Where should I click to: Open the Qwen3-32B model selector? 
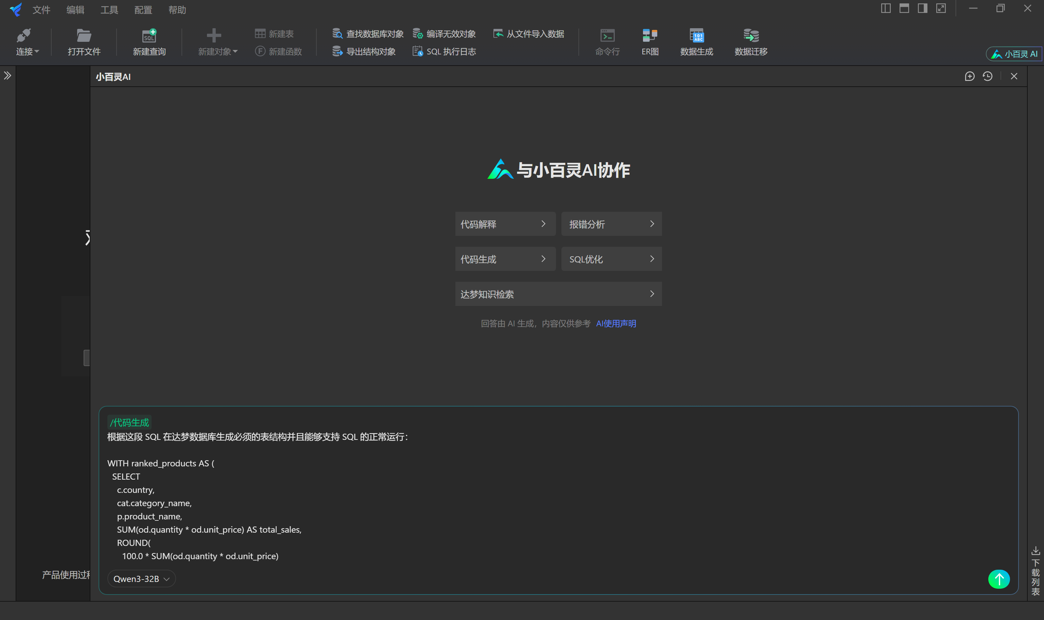coord(141,579)
